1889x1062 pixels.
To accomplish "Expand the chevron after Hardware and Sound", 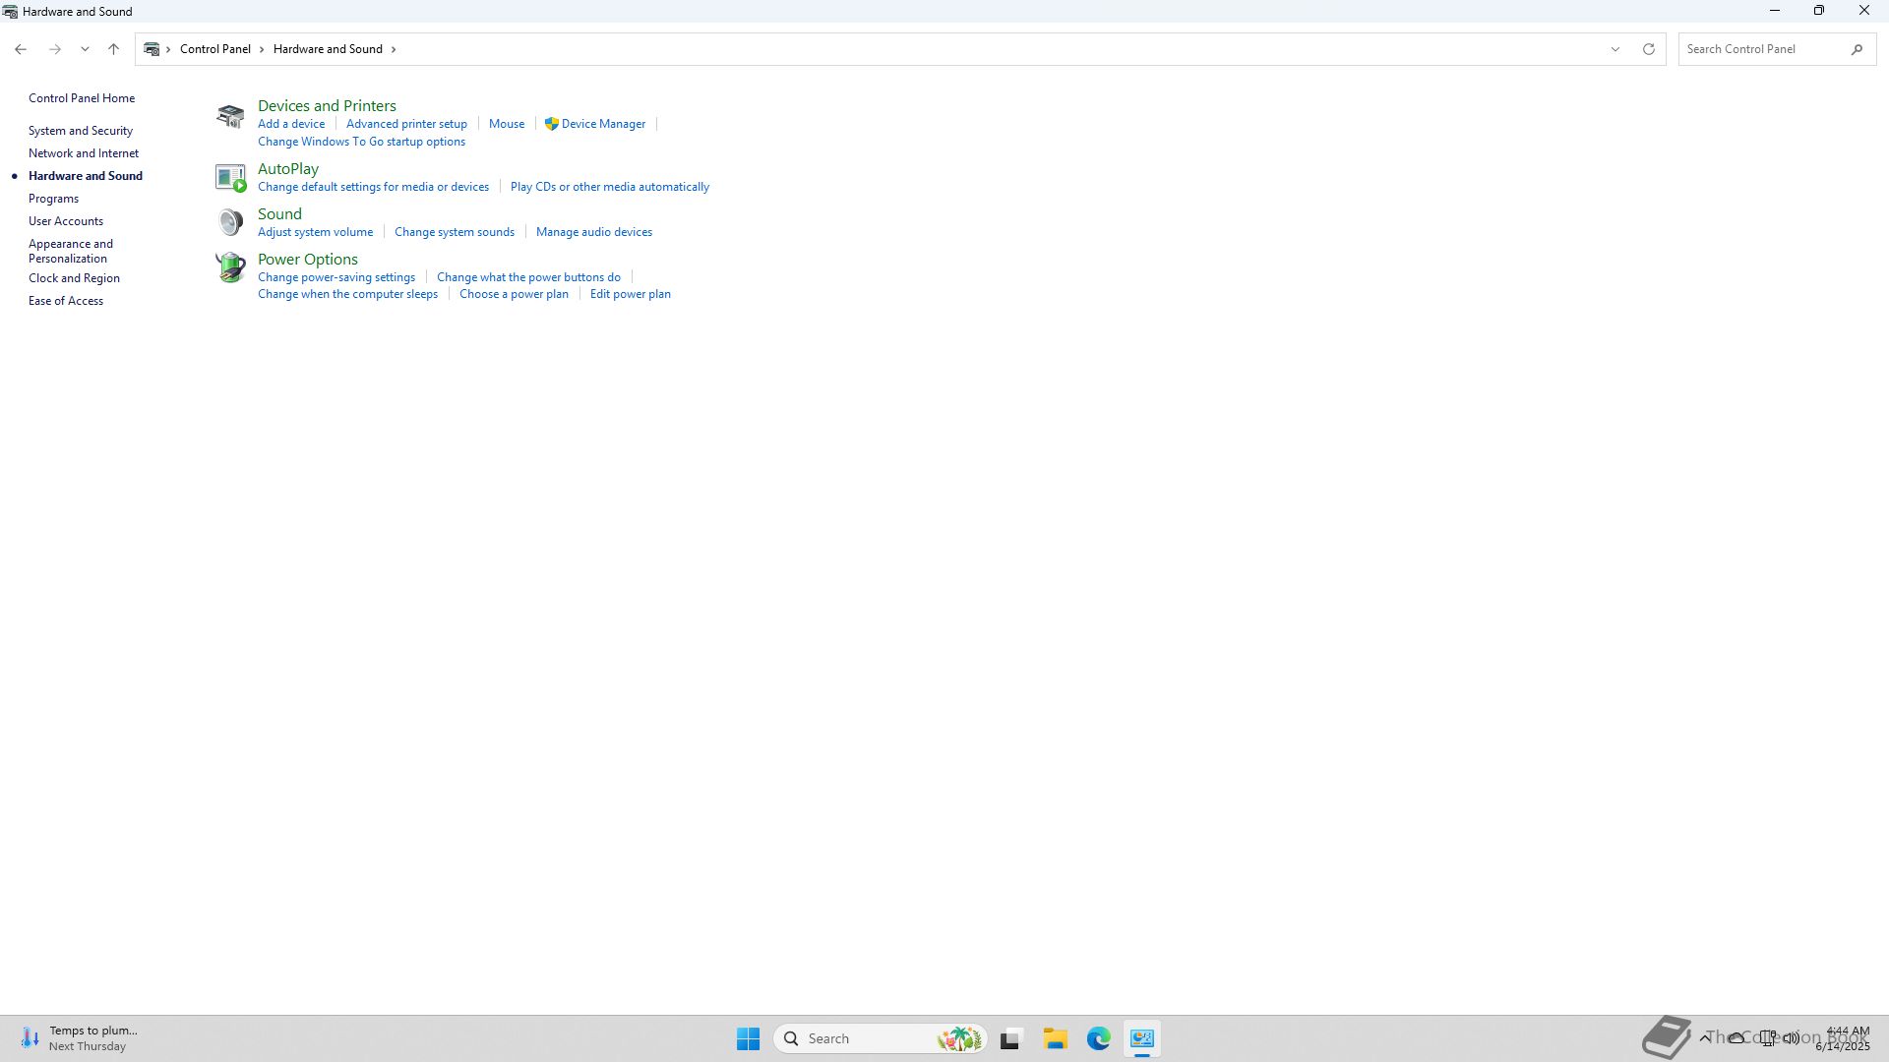I will click(x=394, y=49).
